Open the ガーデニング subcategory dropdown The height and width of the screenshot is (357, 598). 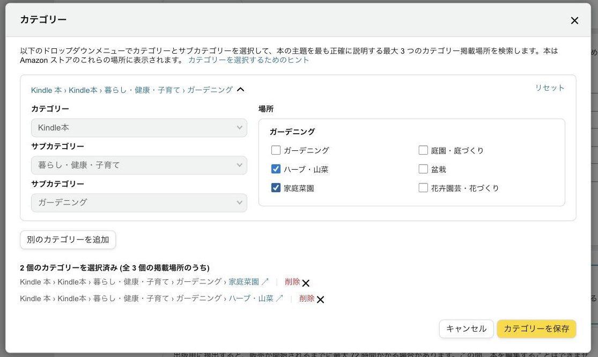(x=139, y=202)
